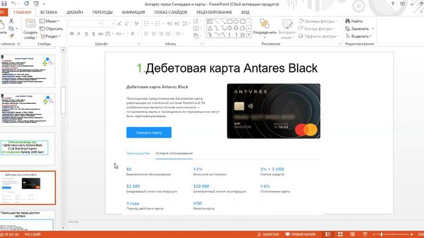Open the ВИД ribbon tab

(245, 12)
